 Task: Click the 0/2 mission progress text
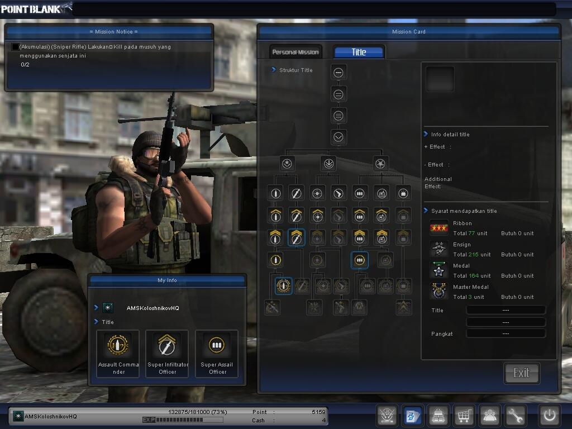[x=25, y=65]
